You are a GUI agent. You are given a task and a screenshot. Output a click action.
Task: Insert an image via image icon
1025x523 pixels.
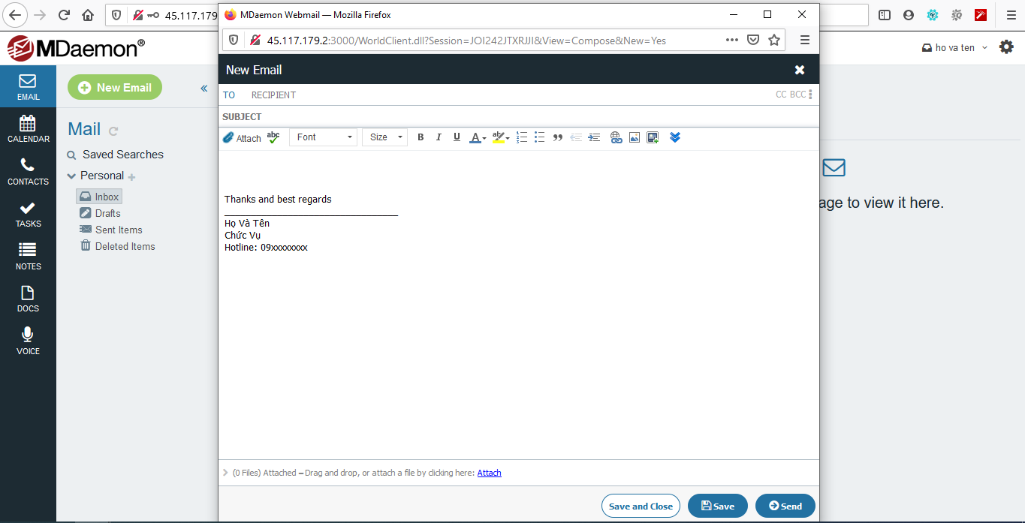click(635, 137)
